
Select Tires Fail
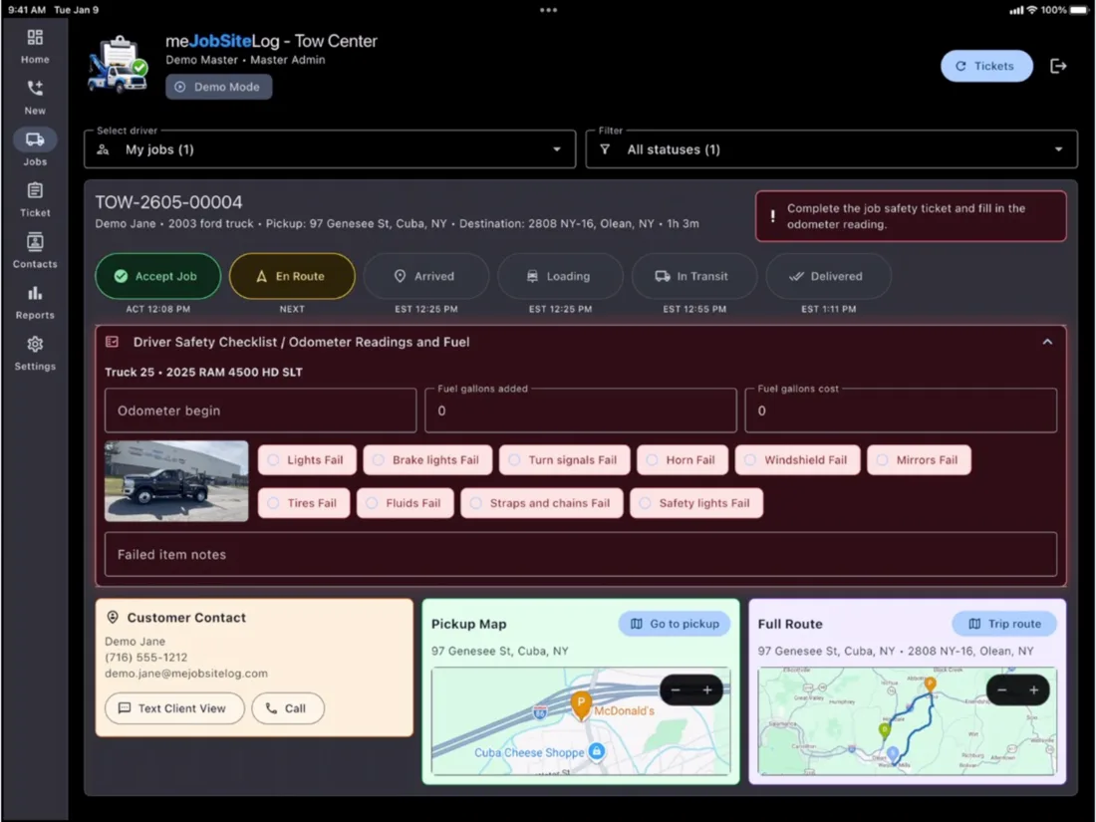(304, 503)
